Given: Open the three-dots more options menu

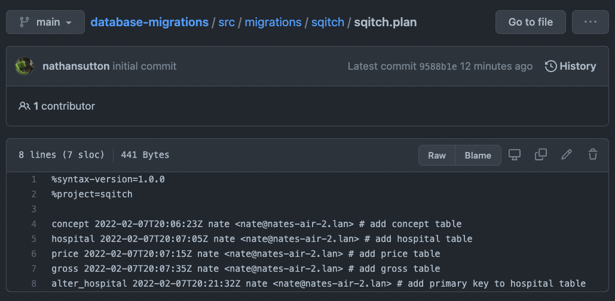Looking at the screenshot, I should click(x=590, y=22).
